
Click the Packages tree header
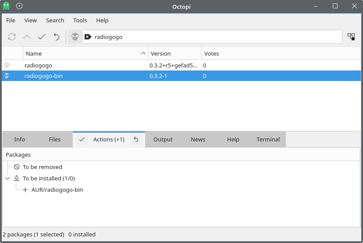coord(181,155)
